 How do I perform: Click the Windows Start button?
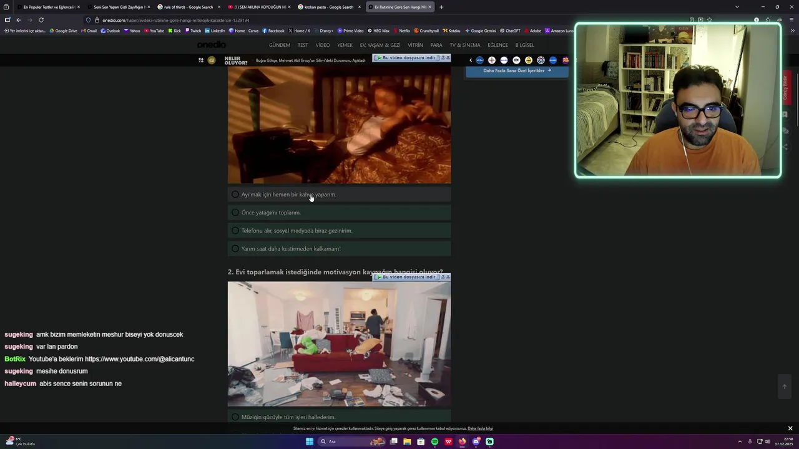(309, 442)
